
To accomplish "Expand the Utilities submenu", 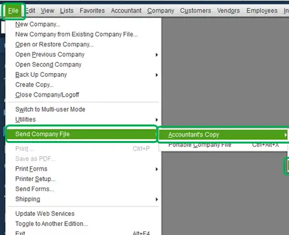I will click(x=83, y=119).
